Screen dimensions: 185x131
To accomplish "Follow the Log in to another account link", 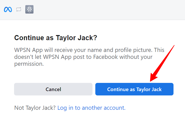I will coord(91,108).
